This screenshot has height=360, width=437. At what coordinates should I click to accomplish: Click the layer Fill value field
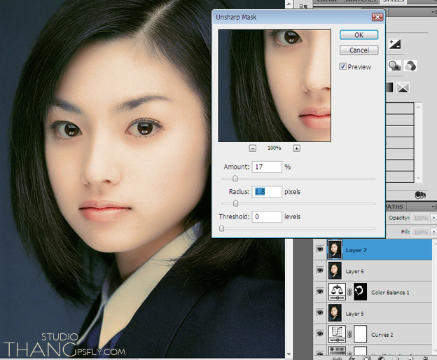tap(421, 232)
